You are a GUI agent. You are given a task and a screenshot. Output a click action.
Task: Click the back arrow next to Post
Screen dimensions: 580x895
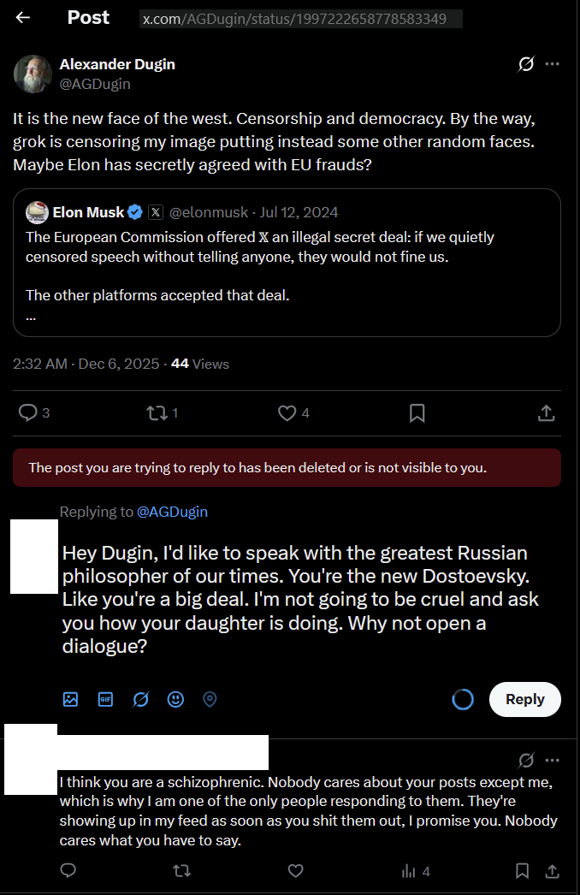click(23, 17)
